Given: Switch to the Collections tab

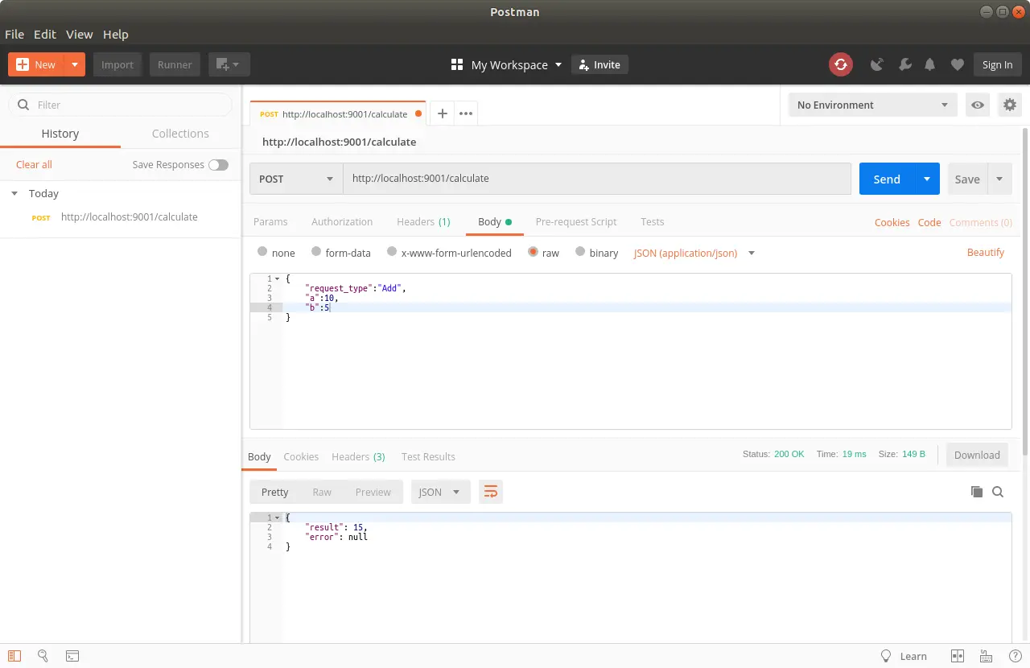Looking at the screenshot, I should tap(180, 134).
